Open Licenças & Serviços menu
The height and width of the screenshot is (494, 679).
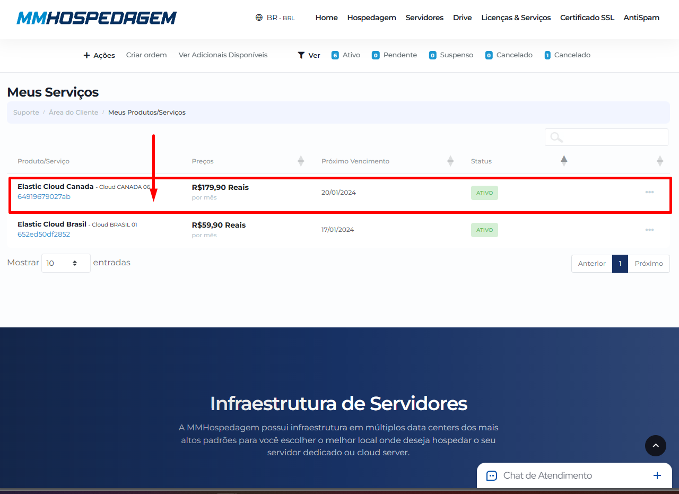pyautogui.click(x=516, y=18)
